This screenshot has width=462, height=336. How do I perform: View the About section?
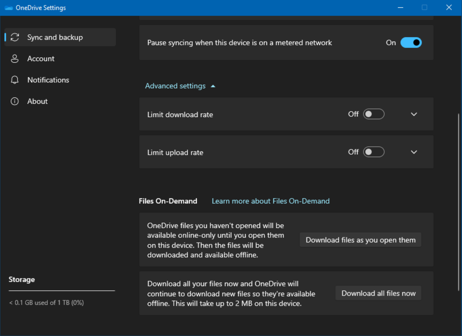(37, 101)
